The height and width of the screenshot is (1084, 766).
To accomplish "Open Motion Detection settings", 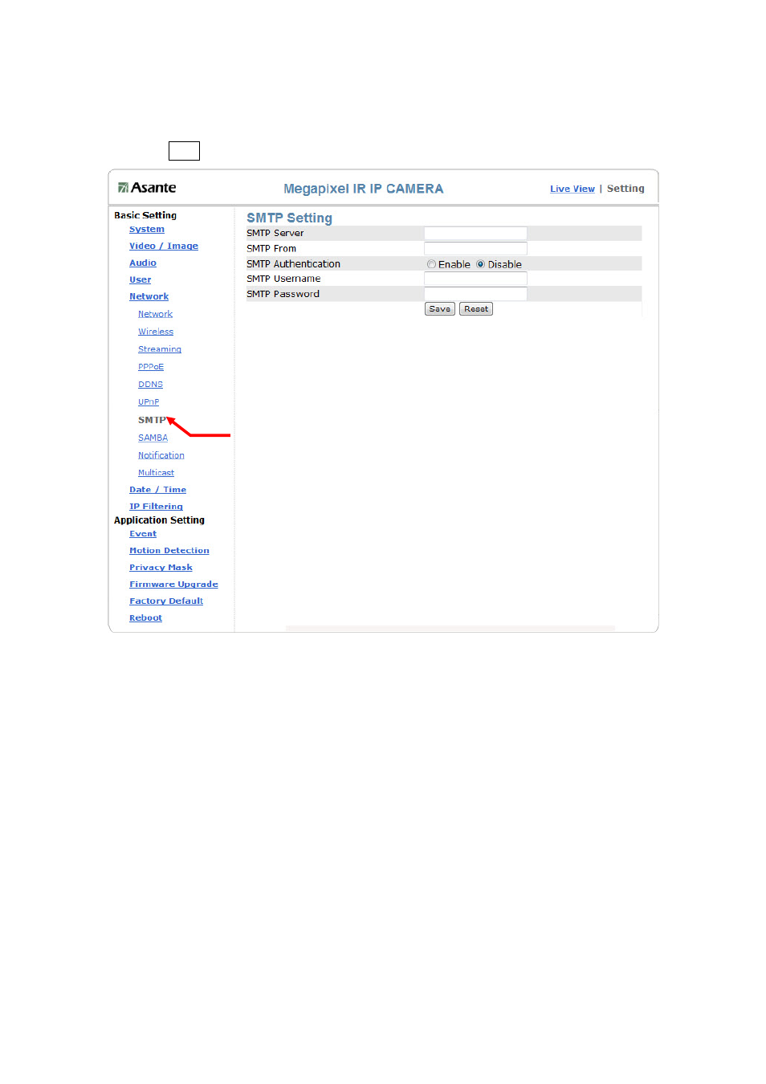I will [169, 551].
